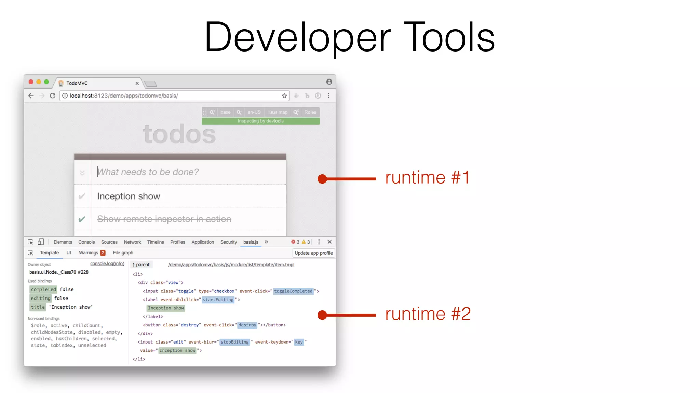Go back with browser back arrow
This screenshot has height=393, width=700.
point(31,96)
